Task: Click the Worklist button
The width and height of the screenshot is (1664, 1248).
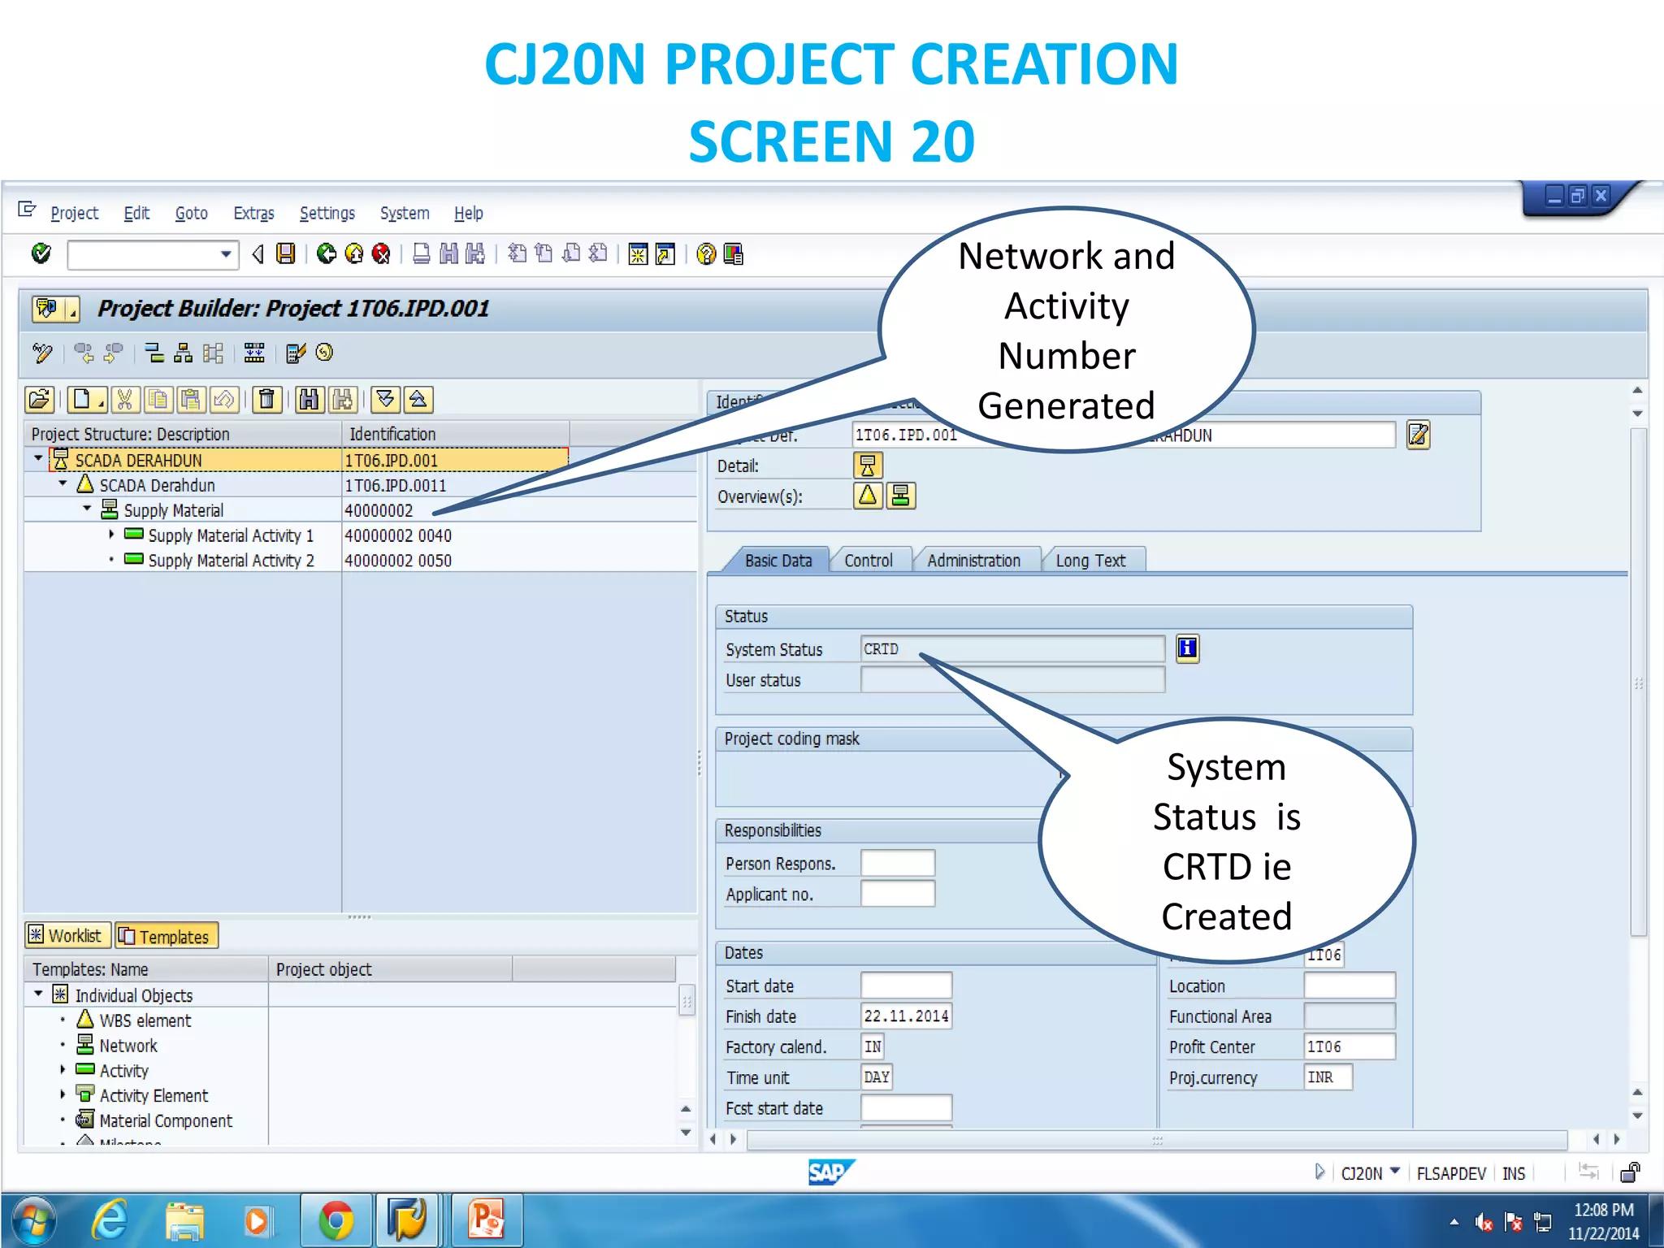Action: pyautogui.click(x=67, y=936)
